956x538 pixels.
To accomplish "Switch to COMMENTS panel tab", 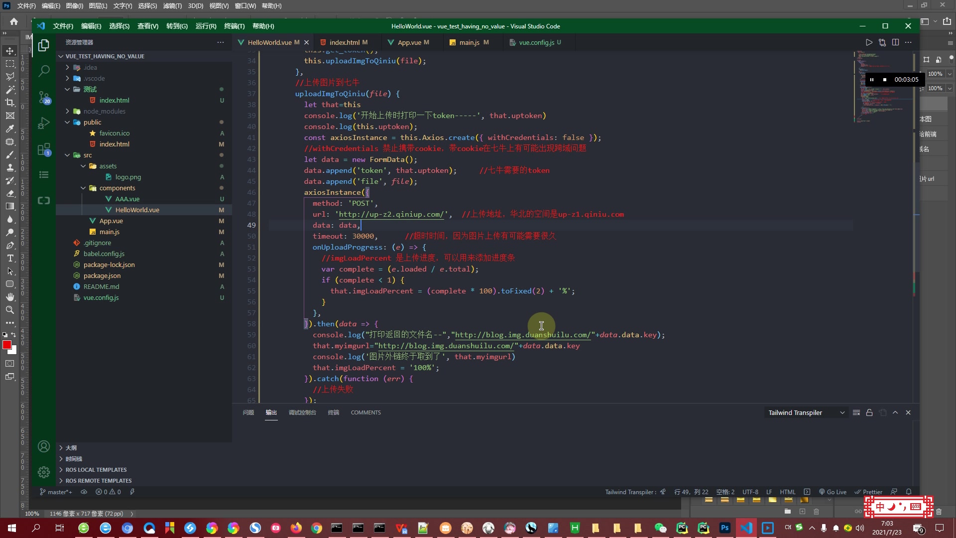I will pyautogui.click(x=365, y=412).
